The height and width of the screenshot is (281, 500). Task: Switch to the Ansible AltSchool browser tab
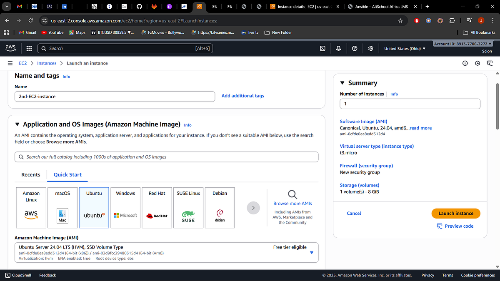point(377,7)
